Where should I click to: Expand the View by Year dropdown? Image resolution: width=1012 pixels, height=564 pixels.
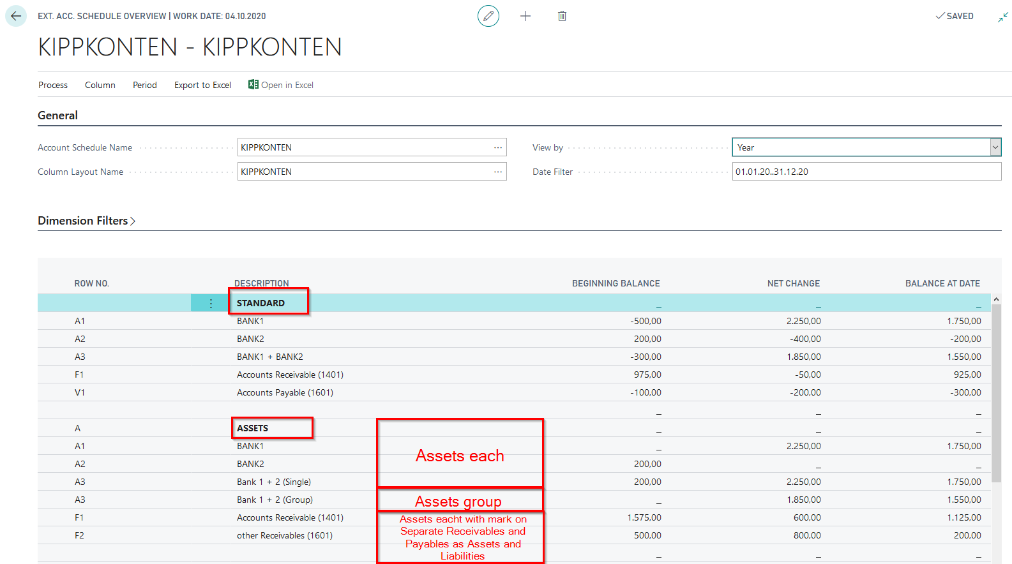point(995,147)
